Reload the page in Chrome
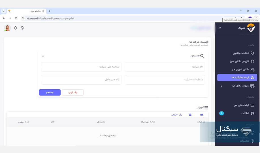Image resolution: width=260 pixels, height=153 pixels. pyautogui.click(x=16, y=18)
